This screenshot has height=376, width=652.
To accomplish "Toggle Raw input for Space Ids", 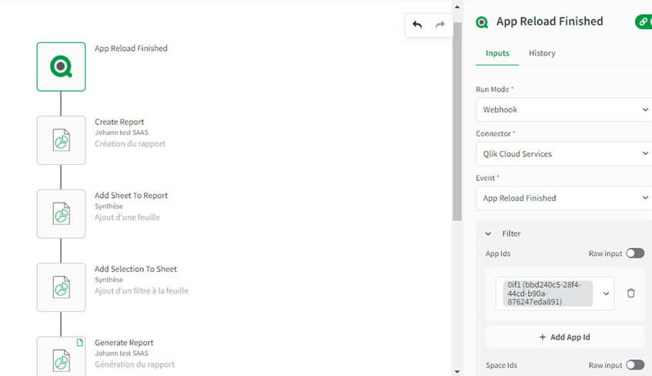I will click(635, 364).
